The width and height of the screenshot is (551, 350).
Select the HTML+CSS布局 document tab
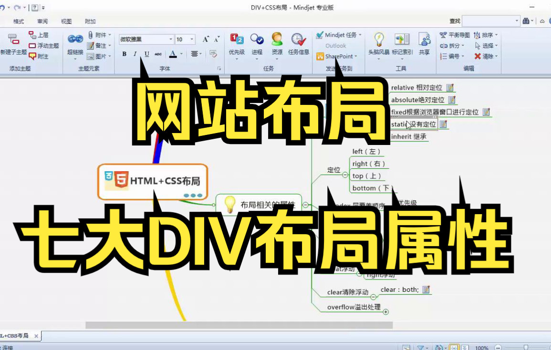pos(14,335)
